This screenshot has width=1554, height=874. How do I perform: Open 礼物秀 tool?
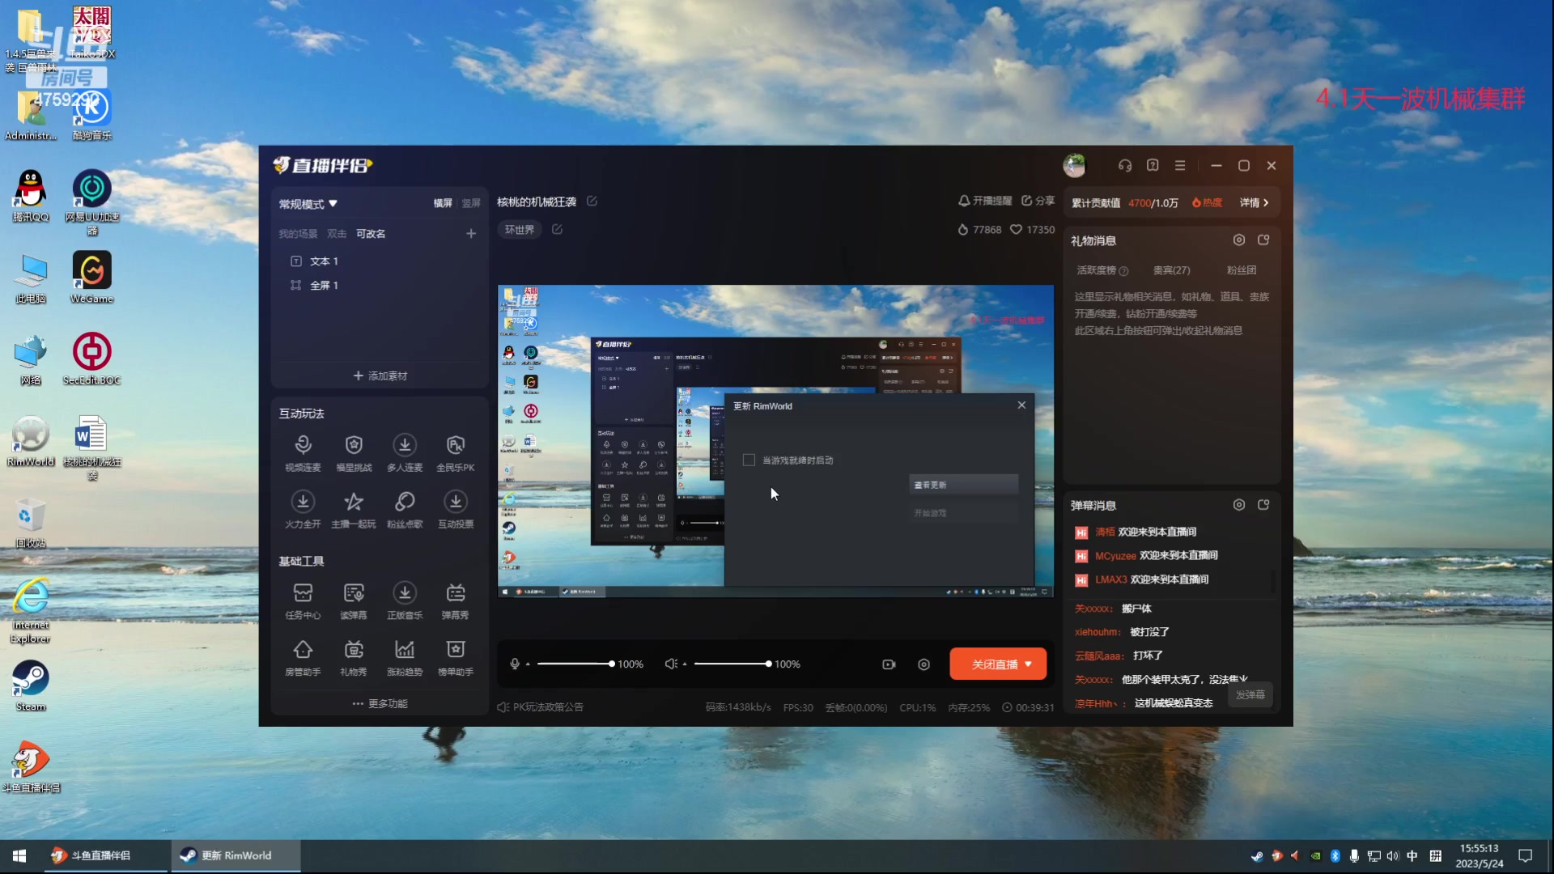[x=354, y=657]
